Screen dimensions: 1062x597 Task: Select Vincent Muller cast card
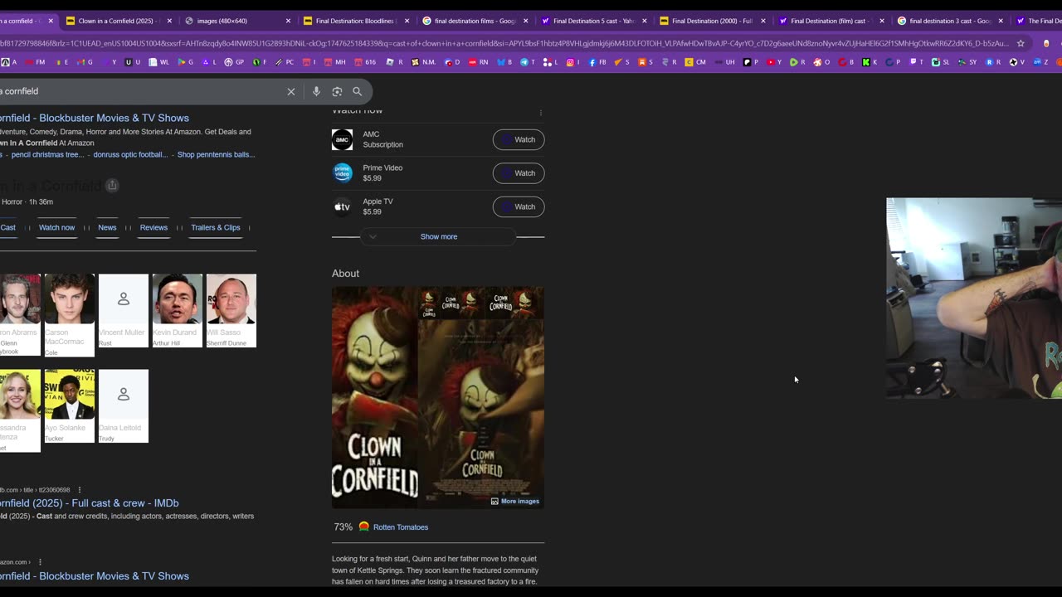pos(124,310)
